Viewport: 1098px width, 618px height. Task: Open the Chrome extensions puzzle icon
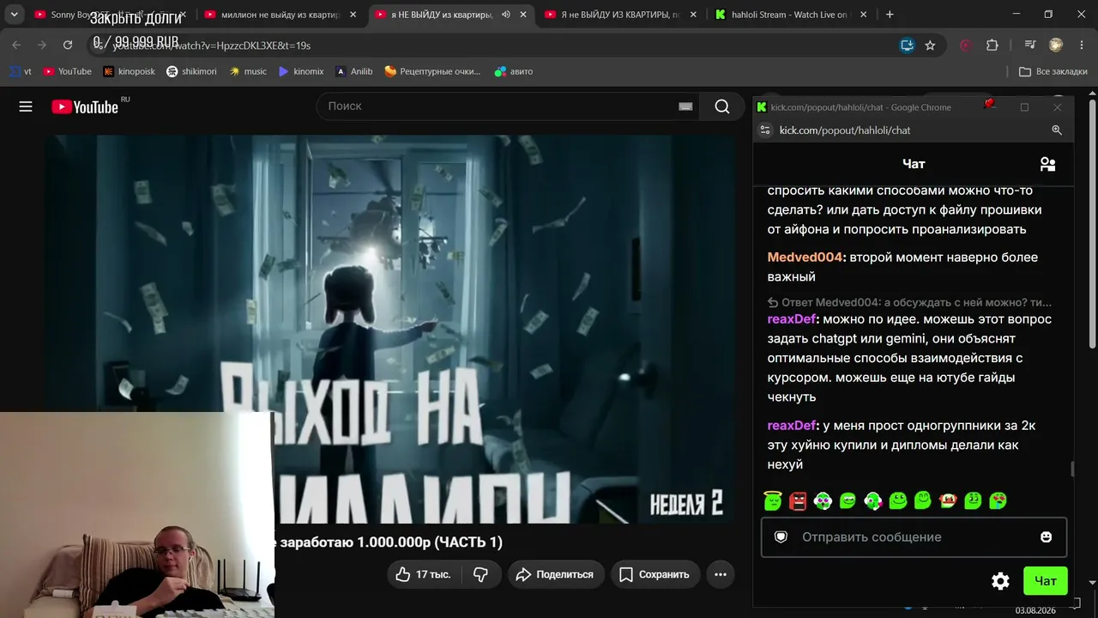click(x=992, y=45)
